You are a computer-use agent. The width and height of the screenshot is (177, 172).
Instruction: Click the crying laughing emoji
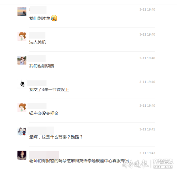click(54, 18)
